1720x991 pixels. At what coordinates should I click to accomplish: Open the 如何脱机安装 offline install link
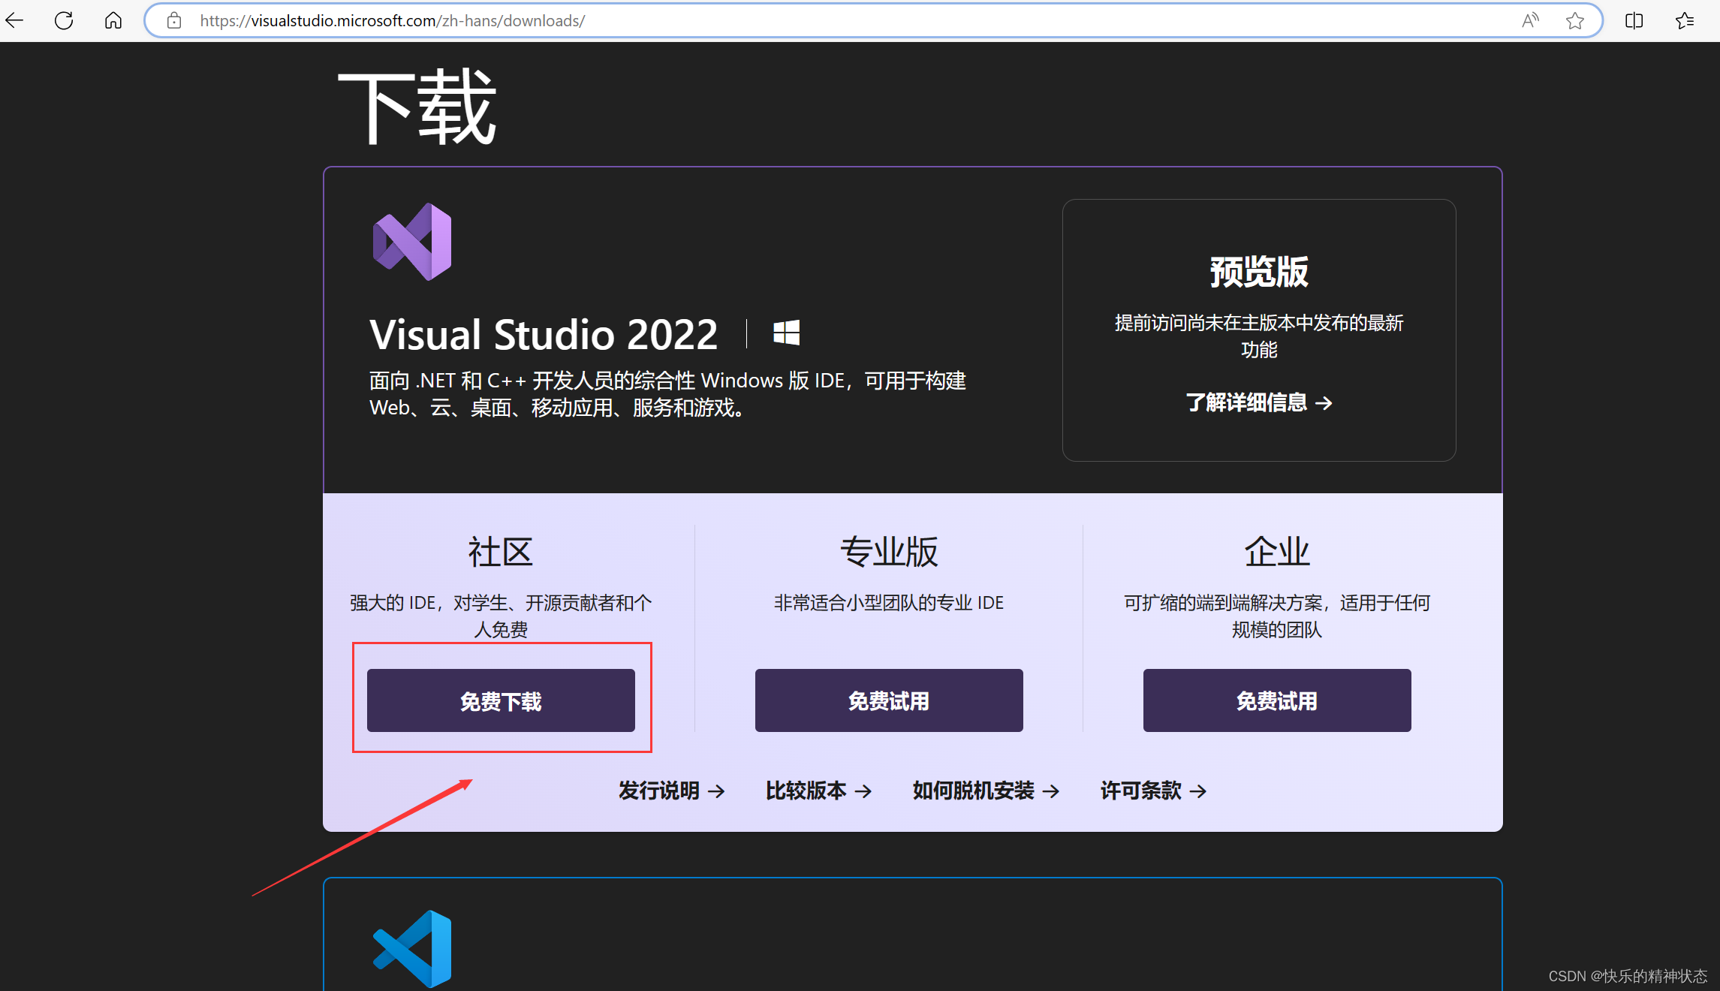point(986,791)
